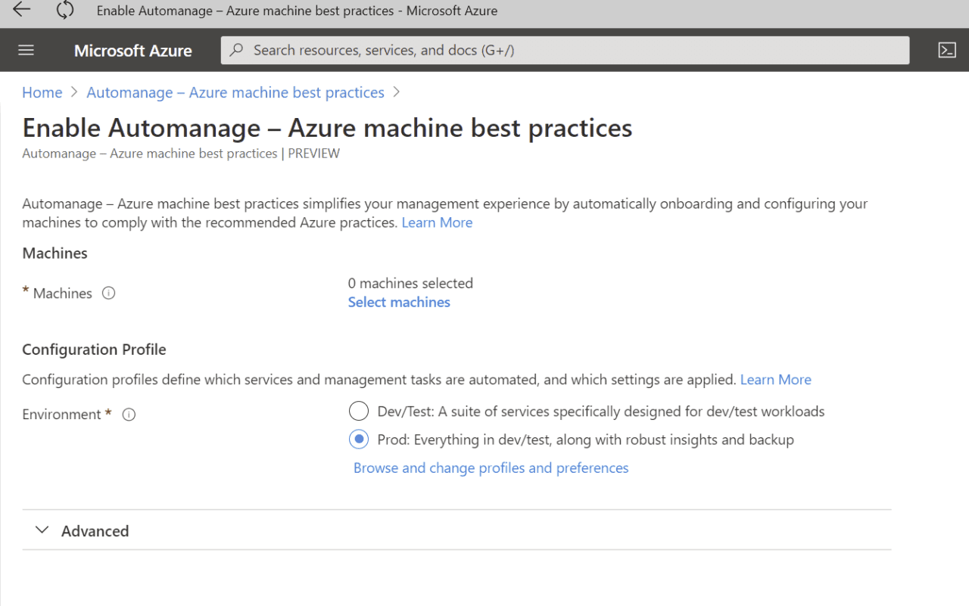Click Select machines link
The height and width of the screenshot is (606, 969).
tap(399, 302)
